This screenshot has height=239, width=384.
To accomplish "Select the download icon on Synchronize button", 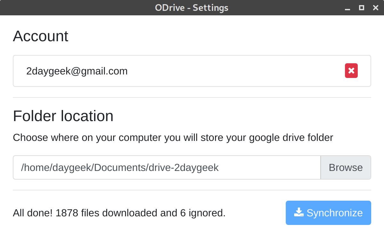I will tap(299, 212).
